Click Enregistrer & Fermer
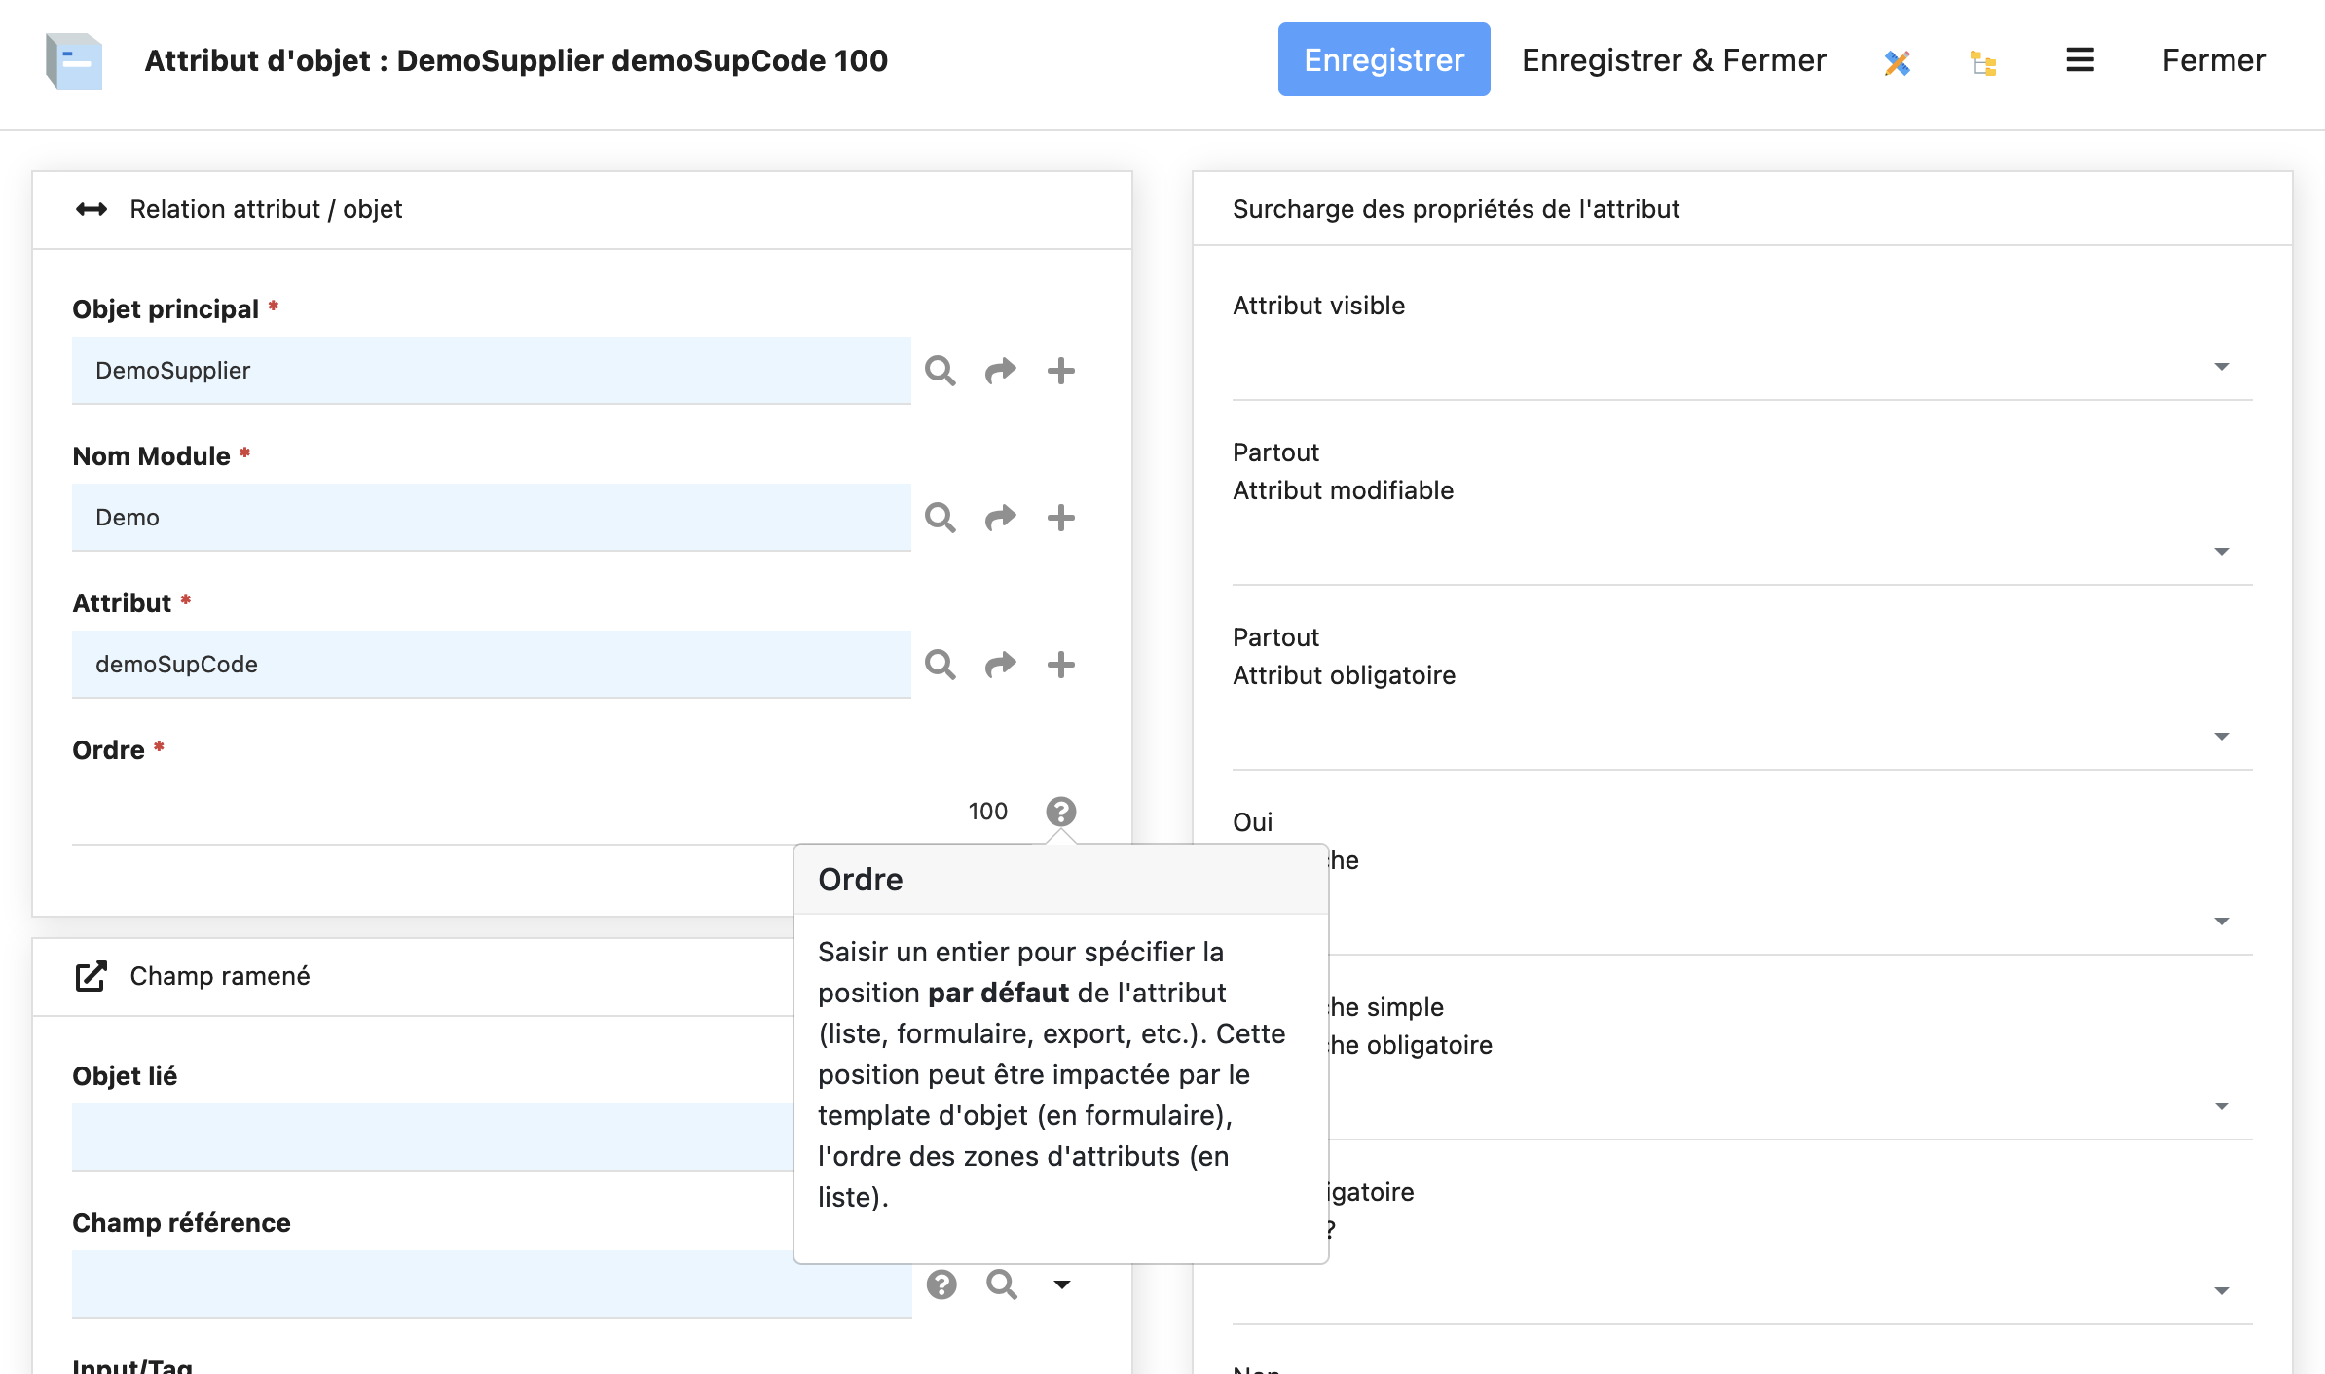 1674,60
